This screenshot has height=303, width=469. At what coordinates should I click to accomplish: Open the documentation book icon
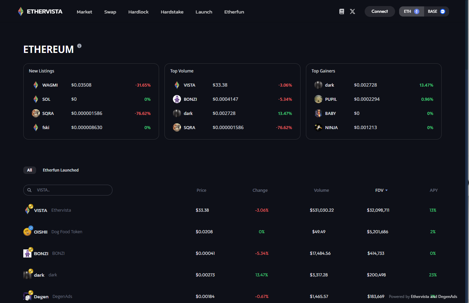pyautogui.click(x=342, y=11)
